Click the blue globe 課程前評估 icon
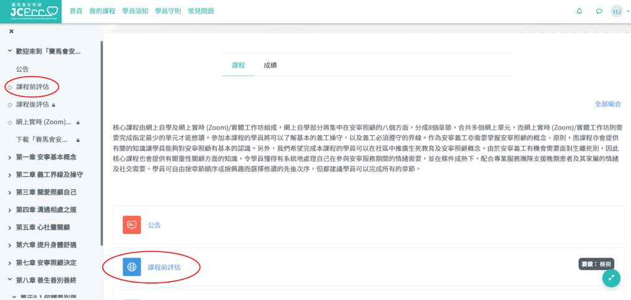The width and height of the screenshot is (631, 300). click(x=132, y=267)
